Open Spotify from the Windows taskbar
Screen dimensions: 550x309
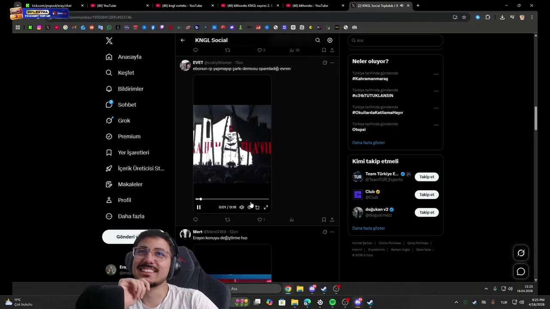point(333,302)
